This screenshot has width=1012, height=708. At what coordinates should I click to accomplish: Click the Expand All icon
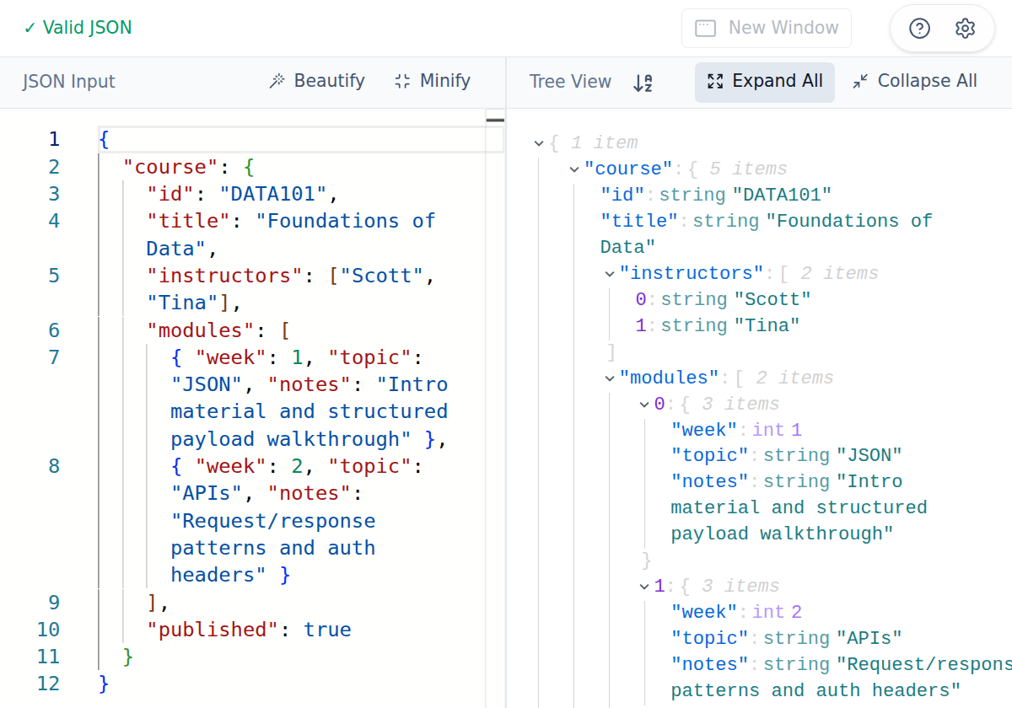715,82
